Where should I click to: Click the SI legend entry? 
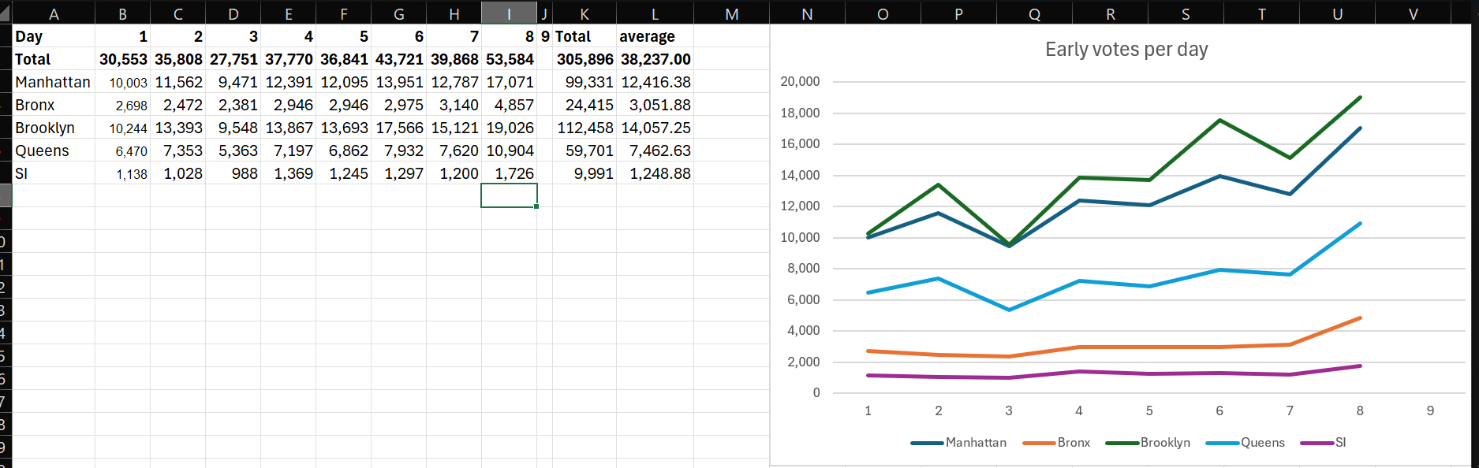pos(1324,443)
